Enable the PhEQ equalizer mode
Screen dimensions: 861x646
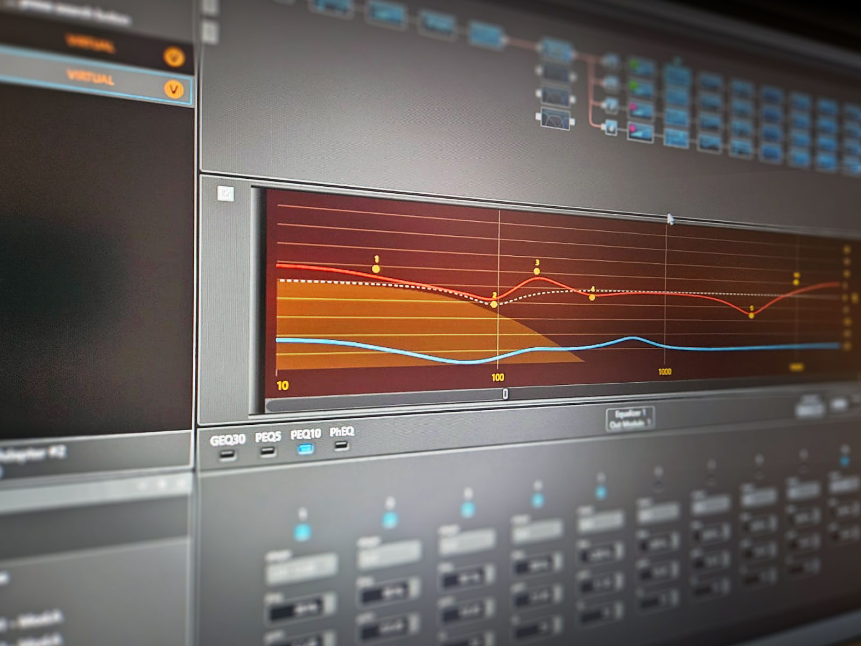click(x=341, y=445)
